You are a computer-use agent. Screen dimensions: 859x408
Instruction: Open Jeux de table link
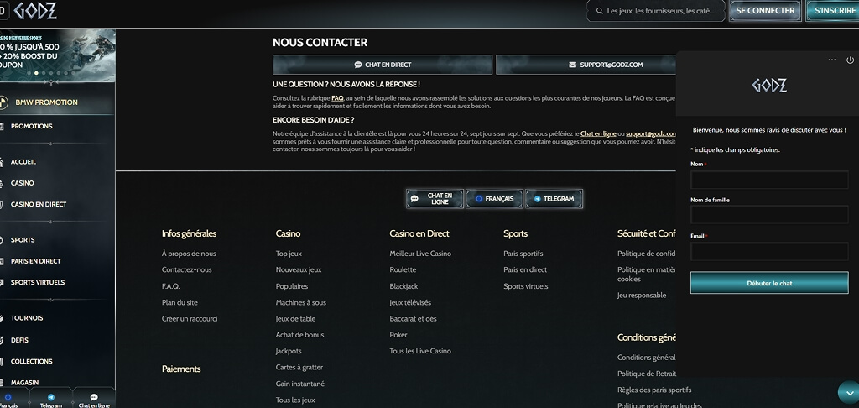pyautogui.click(x=295, y=319)
